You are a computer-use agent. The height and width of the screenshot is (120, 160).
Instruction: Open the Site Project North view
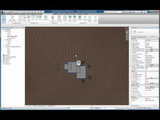tap(12, 36)
